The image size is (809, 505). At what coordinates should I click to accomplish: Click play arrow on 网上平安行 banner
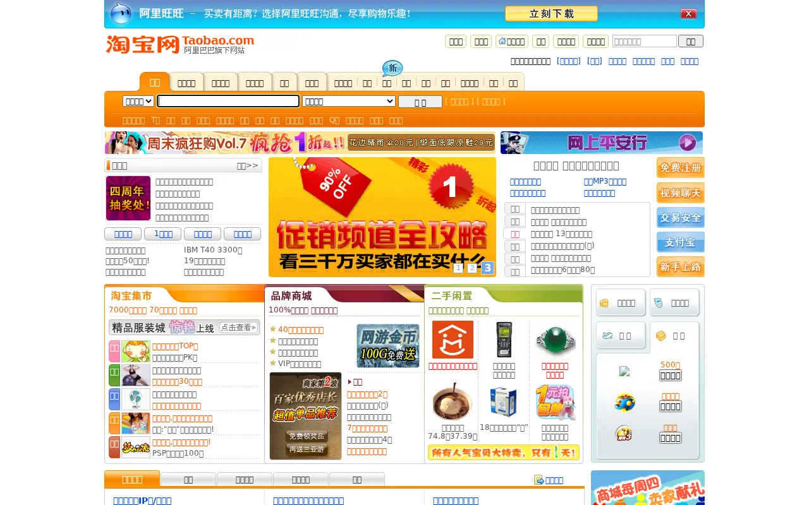pyautogui.click(x=688, y=143)
